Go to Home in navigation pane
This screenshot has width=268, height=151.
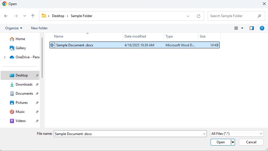(20, 39)
